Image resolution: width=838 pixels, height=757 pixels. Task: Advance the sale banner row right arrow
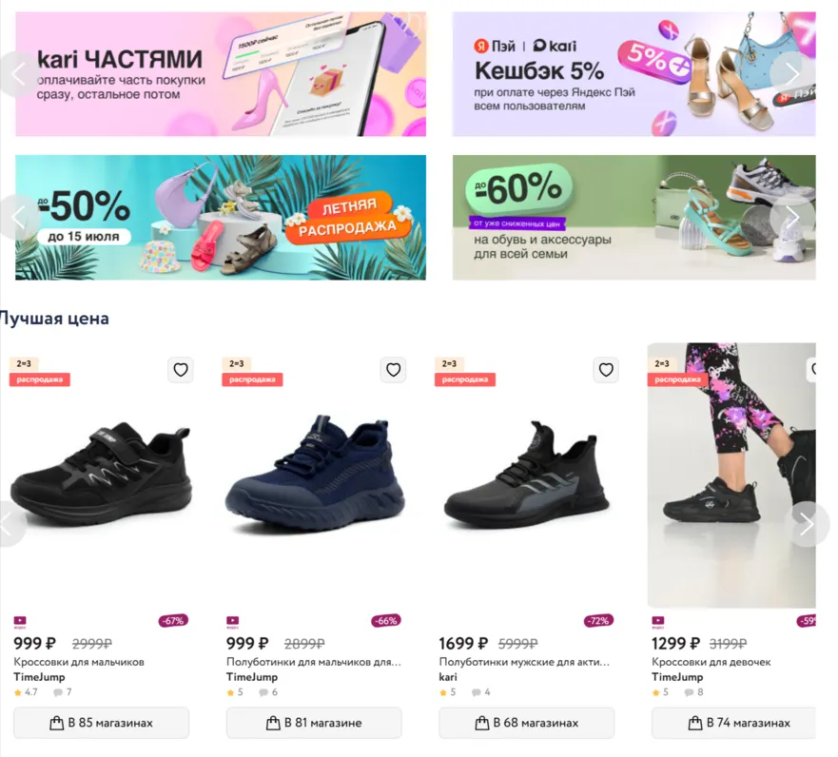point(792,217)
